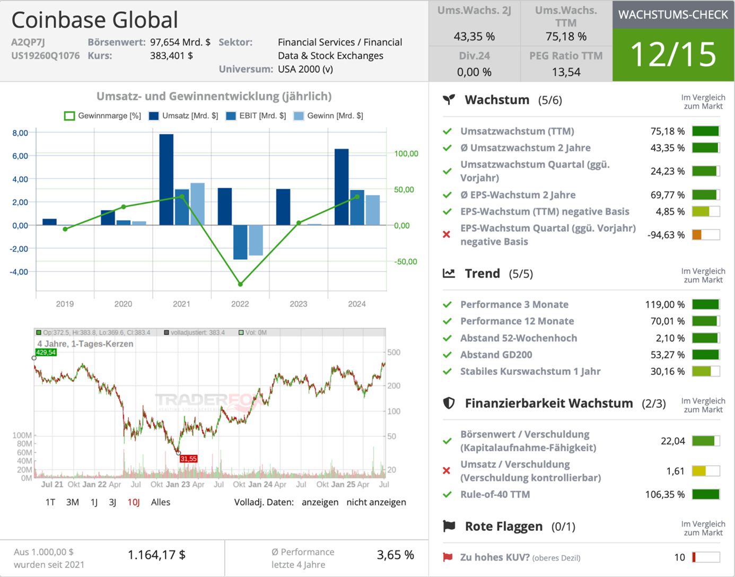Click checkmark beside Umsatzwachstum Quartal
The width and height of the screenshot is (735, 577).
pyautogui.click(x=447, y=171)
